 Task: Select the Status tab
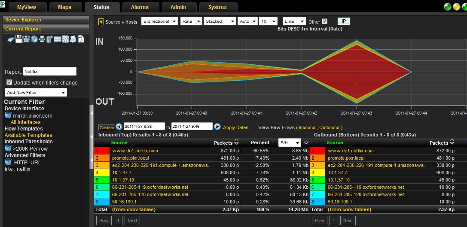point(101,7)
